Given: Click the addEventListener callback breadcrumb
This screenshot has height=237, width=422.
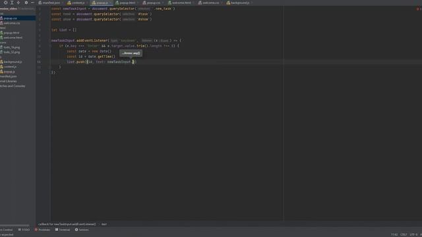Looking at the screenshot, I should (x=67, y=224).
